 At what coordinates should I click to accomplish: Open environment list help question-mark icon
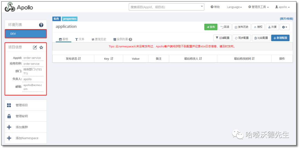pos(41,25)
